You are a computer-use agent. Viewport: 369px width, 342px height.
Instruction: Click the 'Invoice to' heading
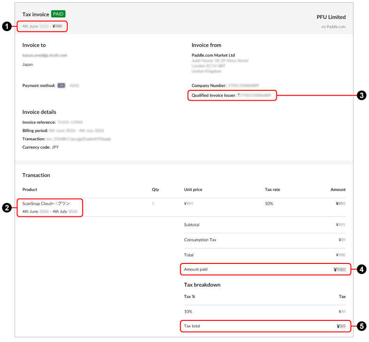(34, 45)
